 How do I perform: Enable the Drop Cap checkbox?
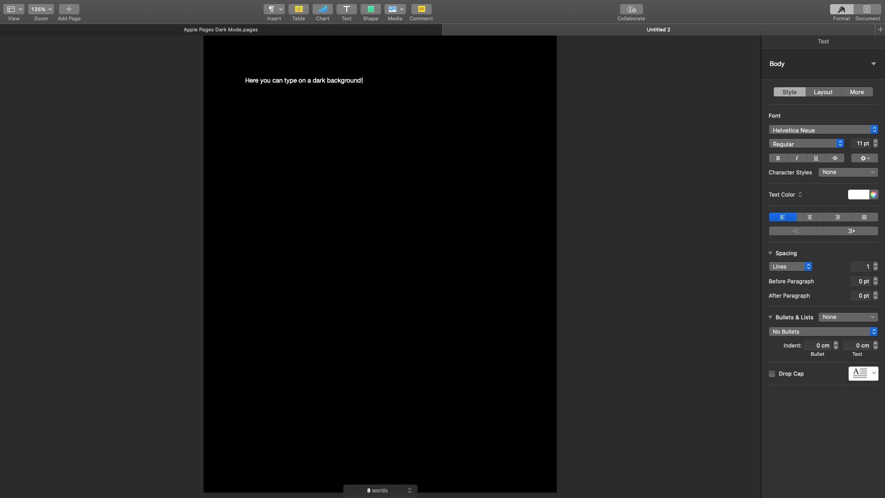772,374
